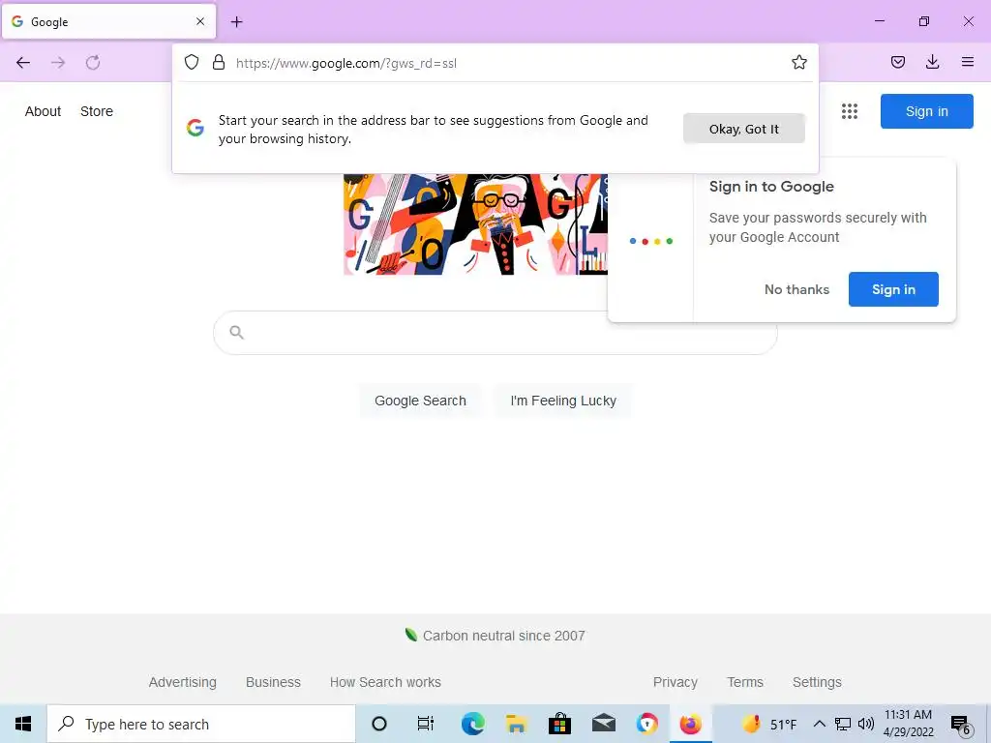Open File Explorer from taskbar
Viewport: 991px width, 743px height.
click(x=517, y=724)
